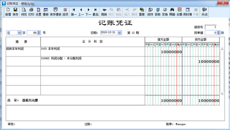The width and height of the screenshot is (230, 130).
Task: Go to first voucher with 第一
Action: click(x=74, y=12)
